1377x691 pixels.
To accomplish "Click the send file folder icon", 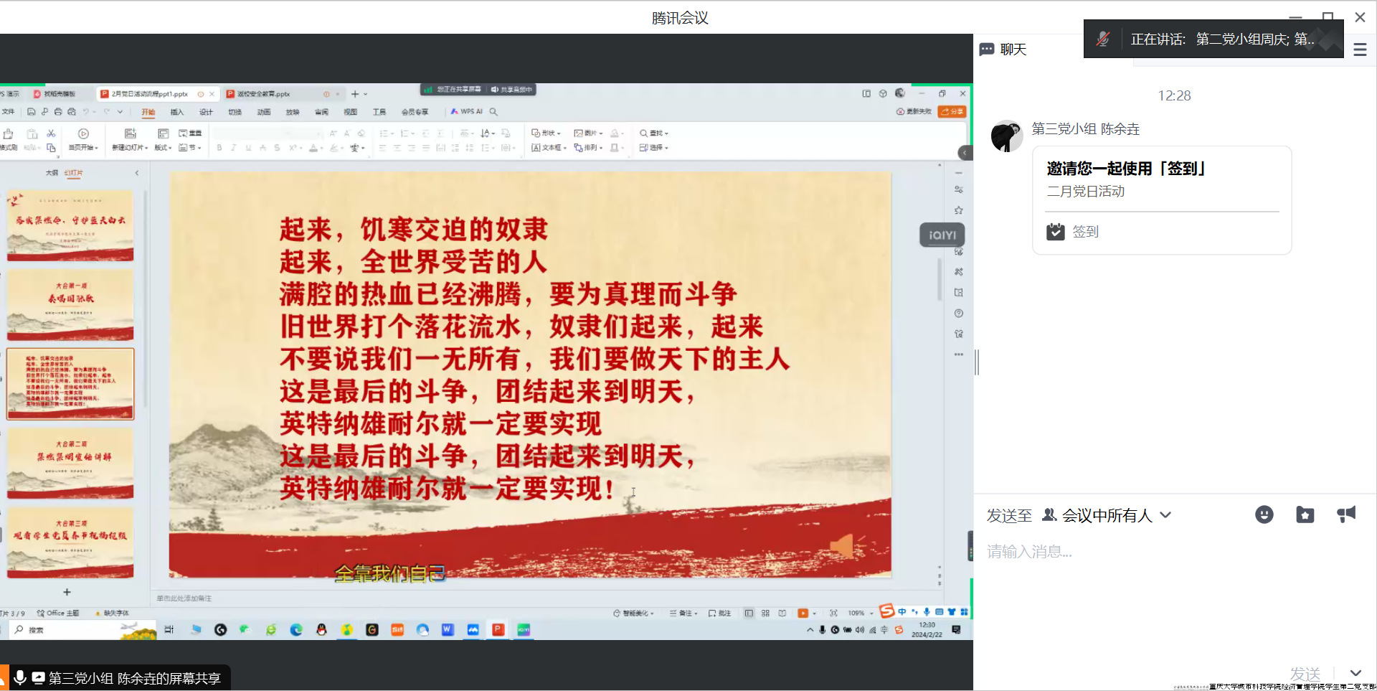I will pyautogui.click(x=1305, y=514).
